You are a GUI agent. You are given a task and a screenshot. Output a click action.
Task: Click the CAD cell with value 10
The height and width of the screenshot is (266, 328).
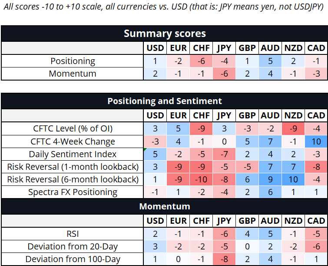click(x=316, y=141)
